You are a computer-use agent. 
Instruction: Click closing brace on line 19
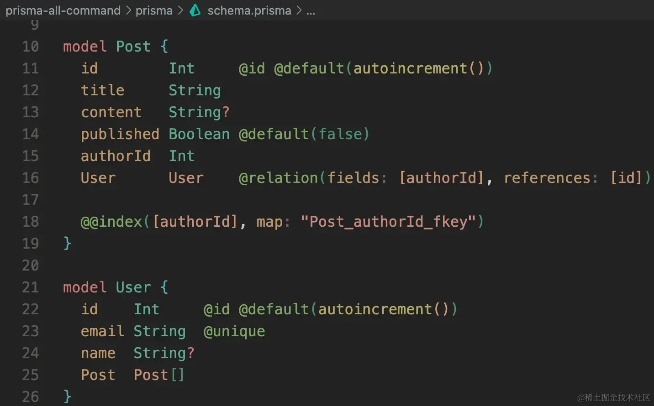tap(67, 243)
